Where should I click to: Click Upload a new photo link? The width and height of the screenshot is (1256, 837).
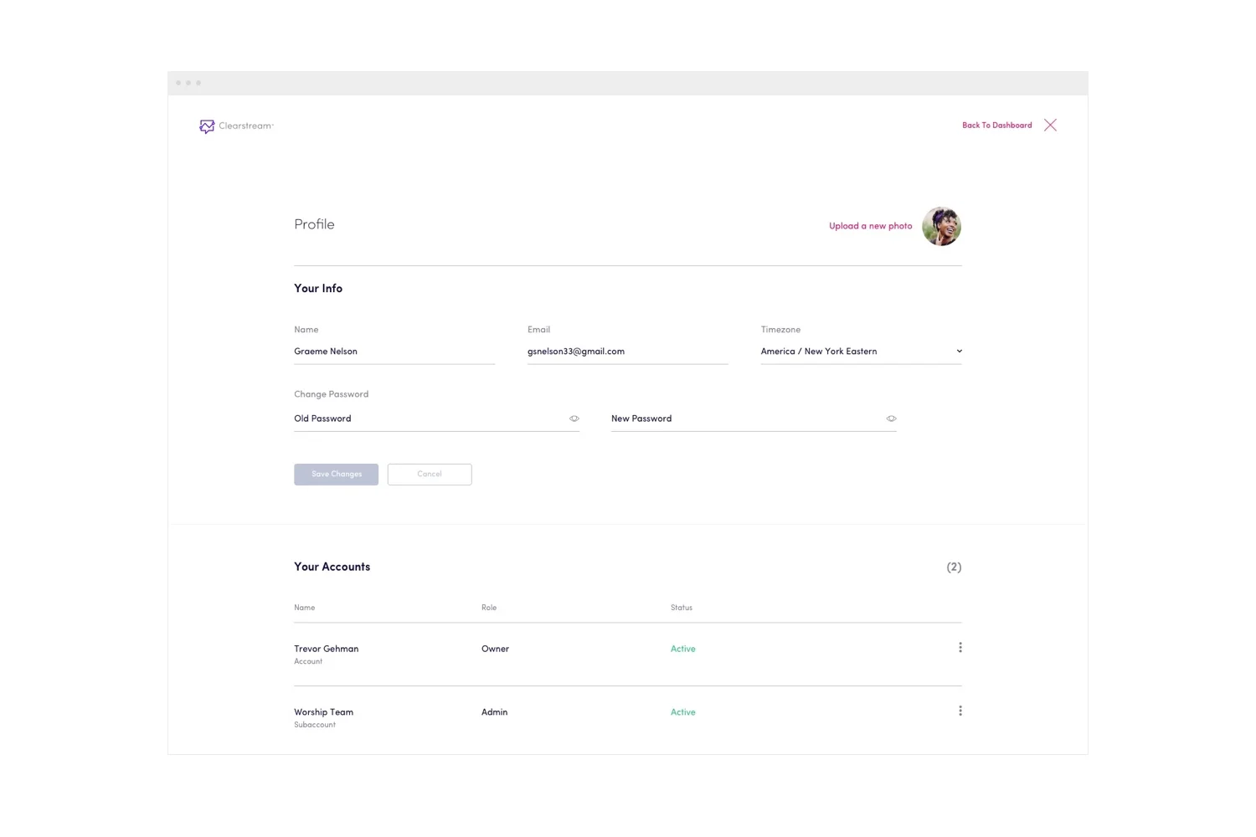870,226
